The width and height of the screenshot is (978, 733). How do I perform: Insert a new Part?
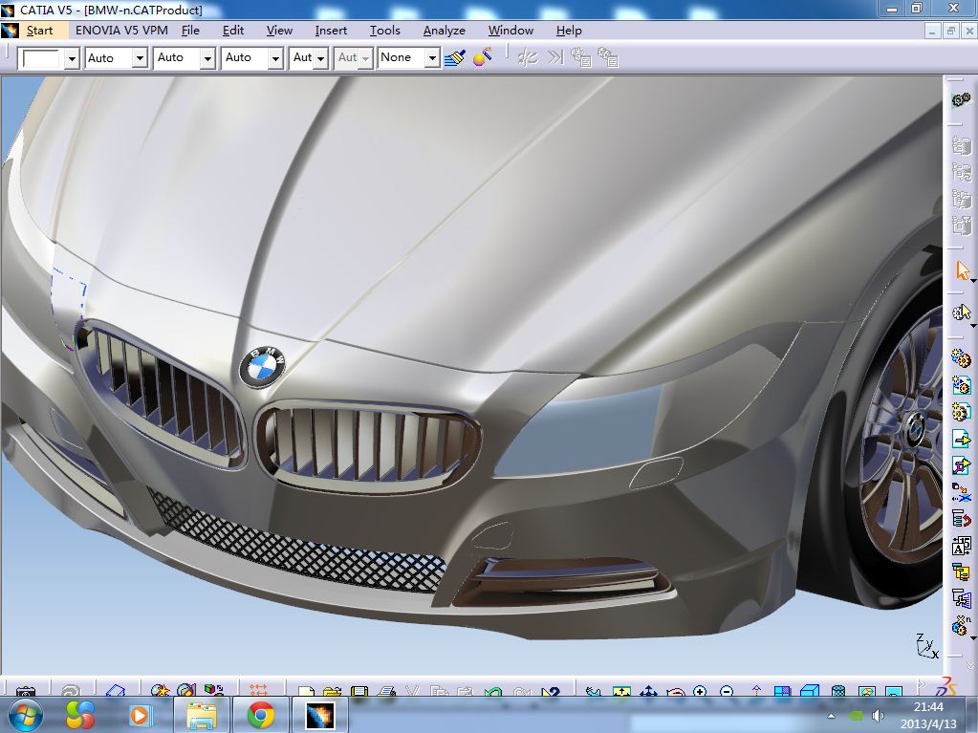pos(961,412)
